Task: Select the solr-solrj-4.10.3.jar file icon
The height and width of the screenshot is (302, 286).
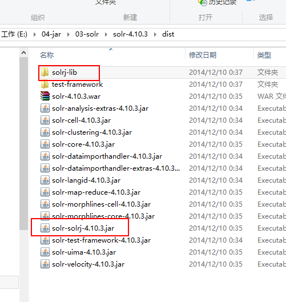Action: tap(45, 228)
